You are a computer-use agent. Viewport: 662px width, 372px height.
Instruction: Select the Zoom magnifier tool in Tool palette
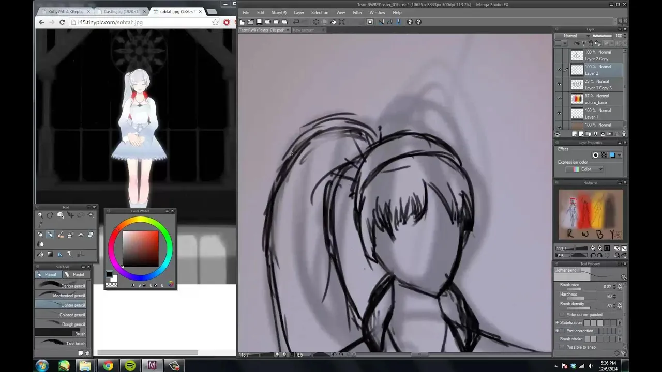(40, 215)
